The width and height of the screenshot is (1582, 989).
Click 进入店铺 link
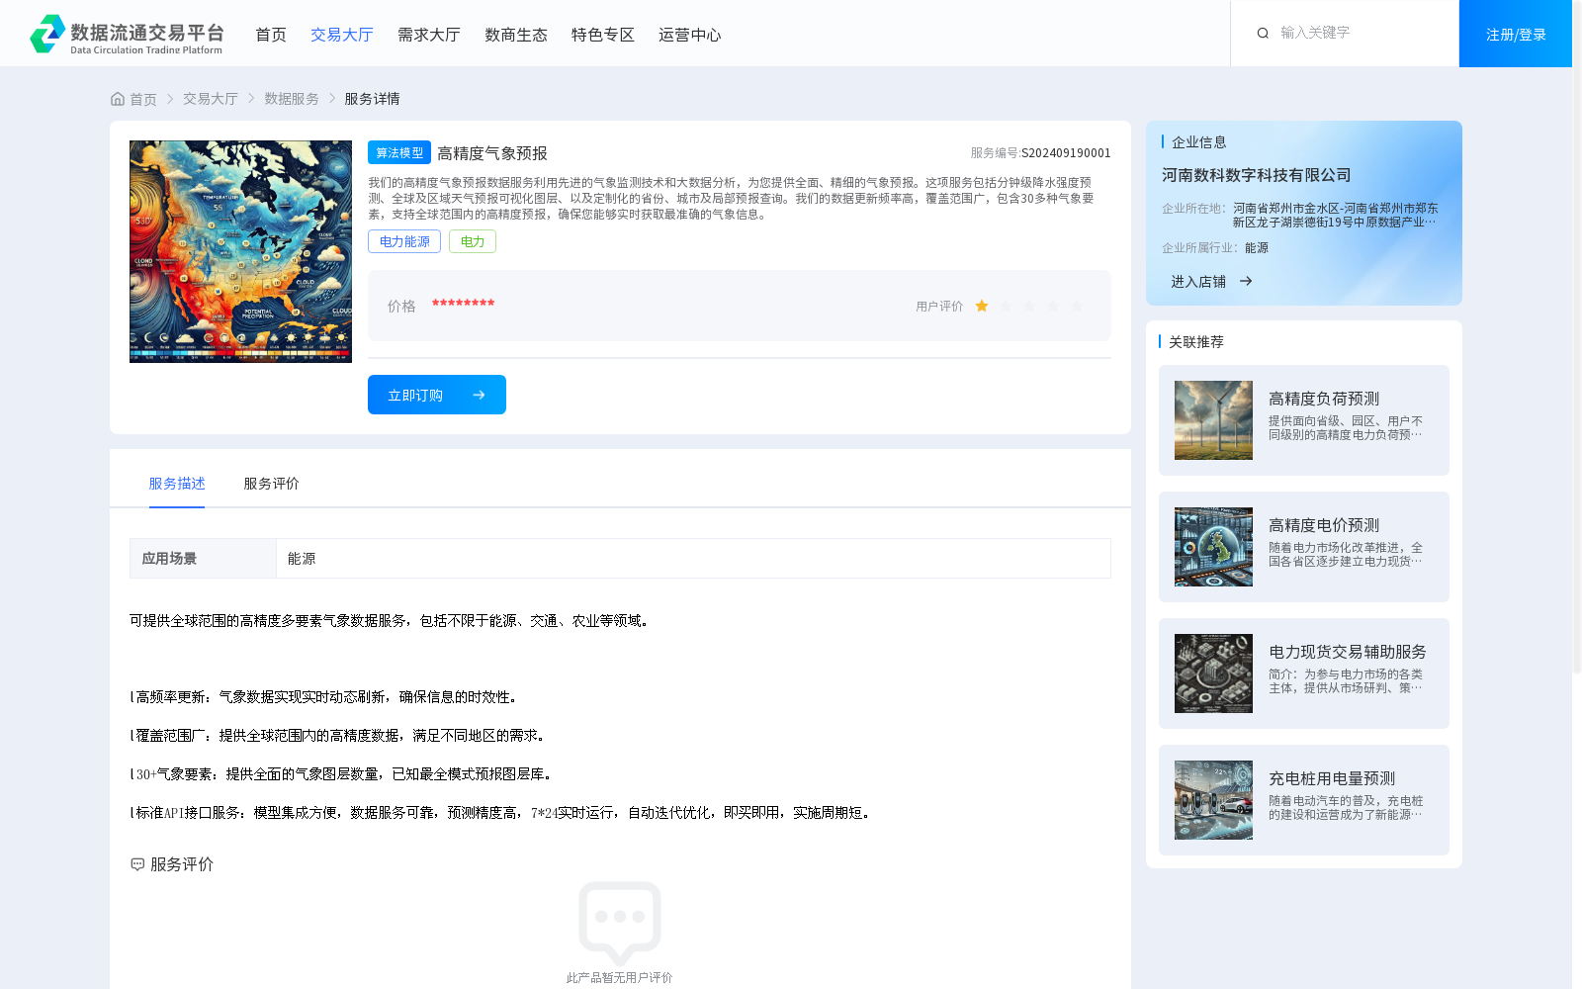click(x=1198, y=282)
